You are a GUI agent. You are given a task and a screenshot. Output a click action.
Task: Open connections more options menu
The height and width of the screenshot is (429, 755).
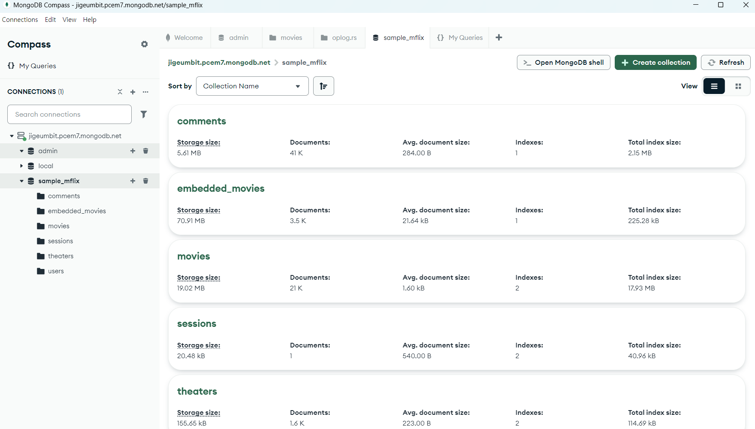(146, 92)
